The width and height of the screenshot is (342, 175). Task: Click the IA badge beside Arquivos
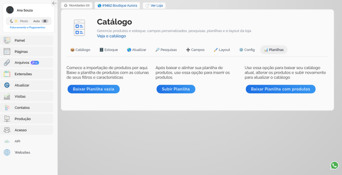[x=35, y=63]
